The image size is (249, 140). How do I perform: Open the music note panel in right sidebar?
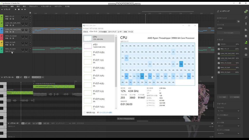(x=246, y=17)
